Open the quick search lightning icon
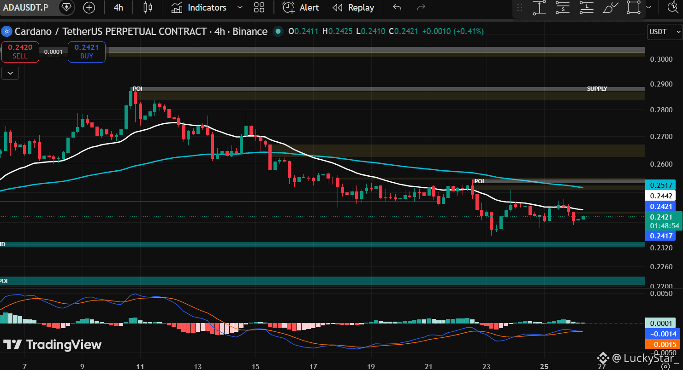The height and width of the screenshot is (370, 683). (x=674, y=6)
